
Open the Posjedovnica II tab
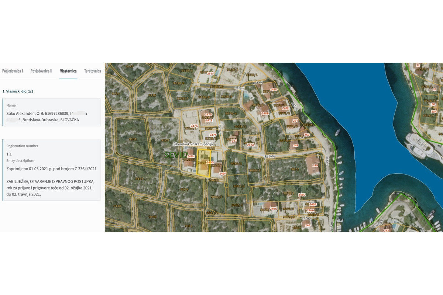click(x=41, y=71)
